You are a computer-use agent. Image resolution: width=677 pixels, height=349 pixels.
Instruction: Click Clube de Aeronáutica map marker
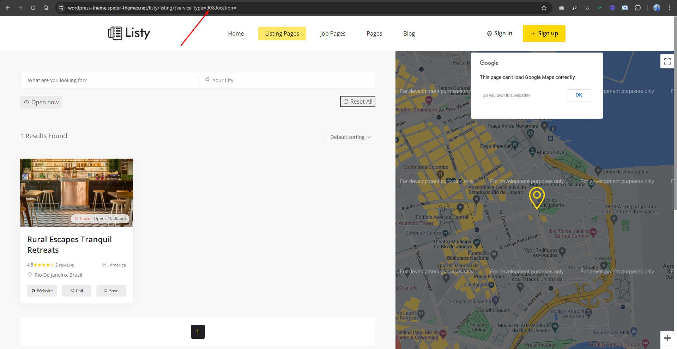598,171
